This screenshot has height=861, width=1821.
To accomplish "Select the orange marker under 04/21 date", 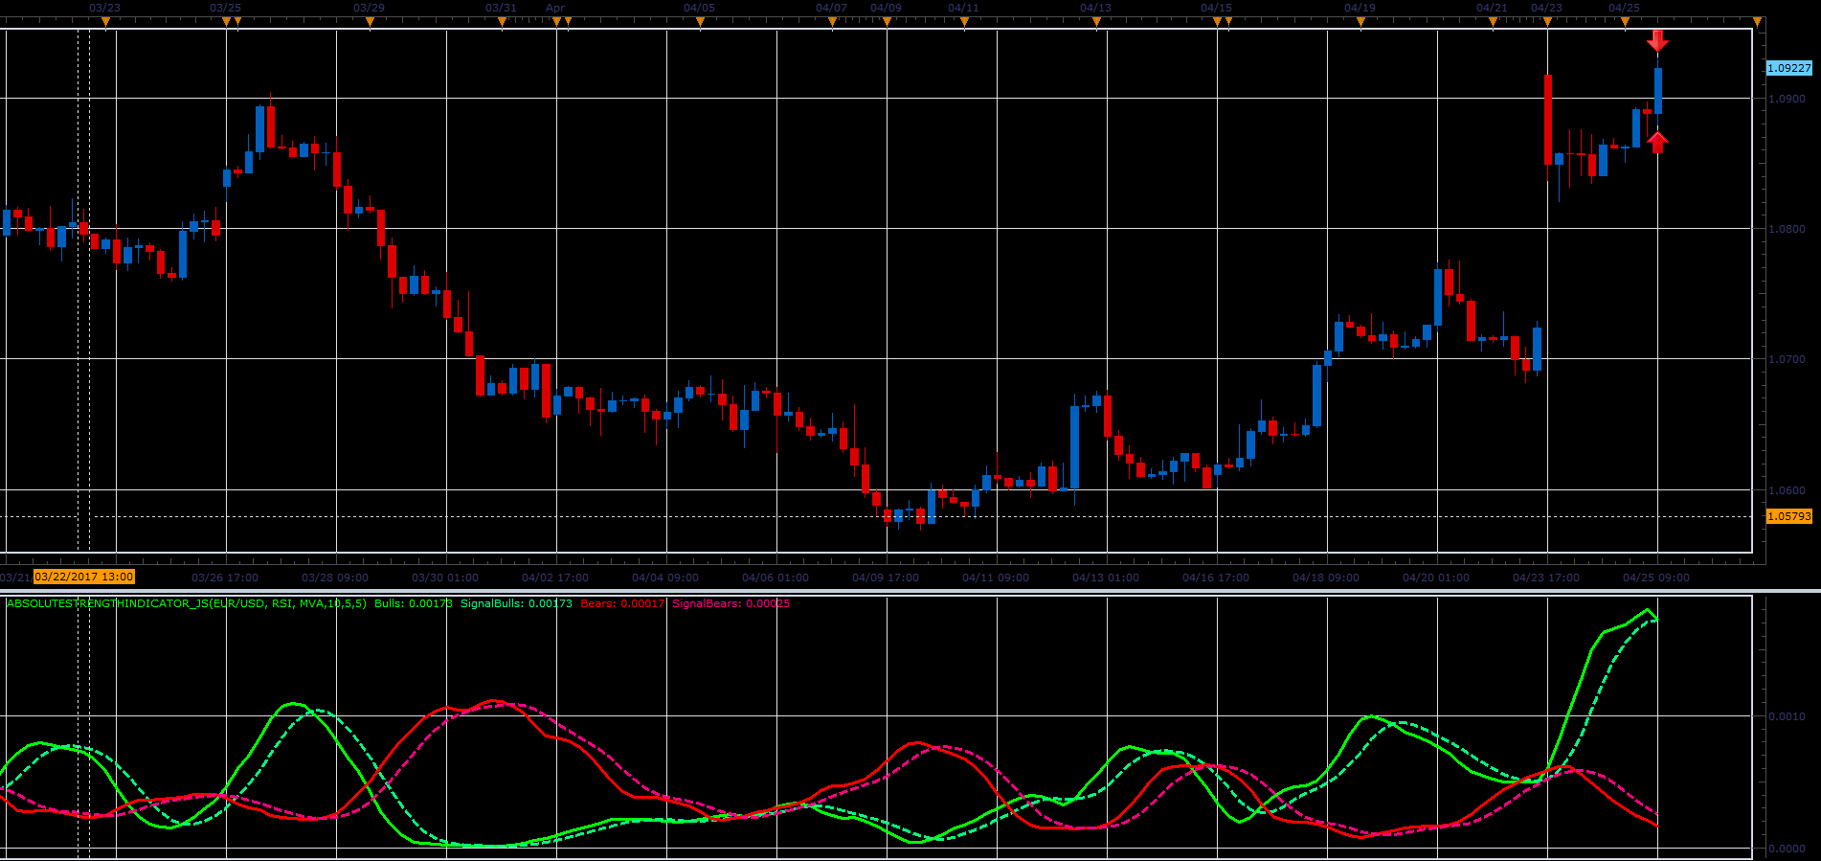I will [x=1493, y=22].
